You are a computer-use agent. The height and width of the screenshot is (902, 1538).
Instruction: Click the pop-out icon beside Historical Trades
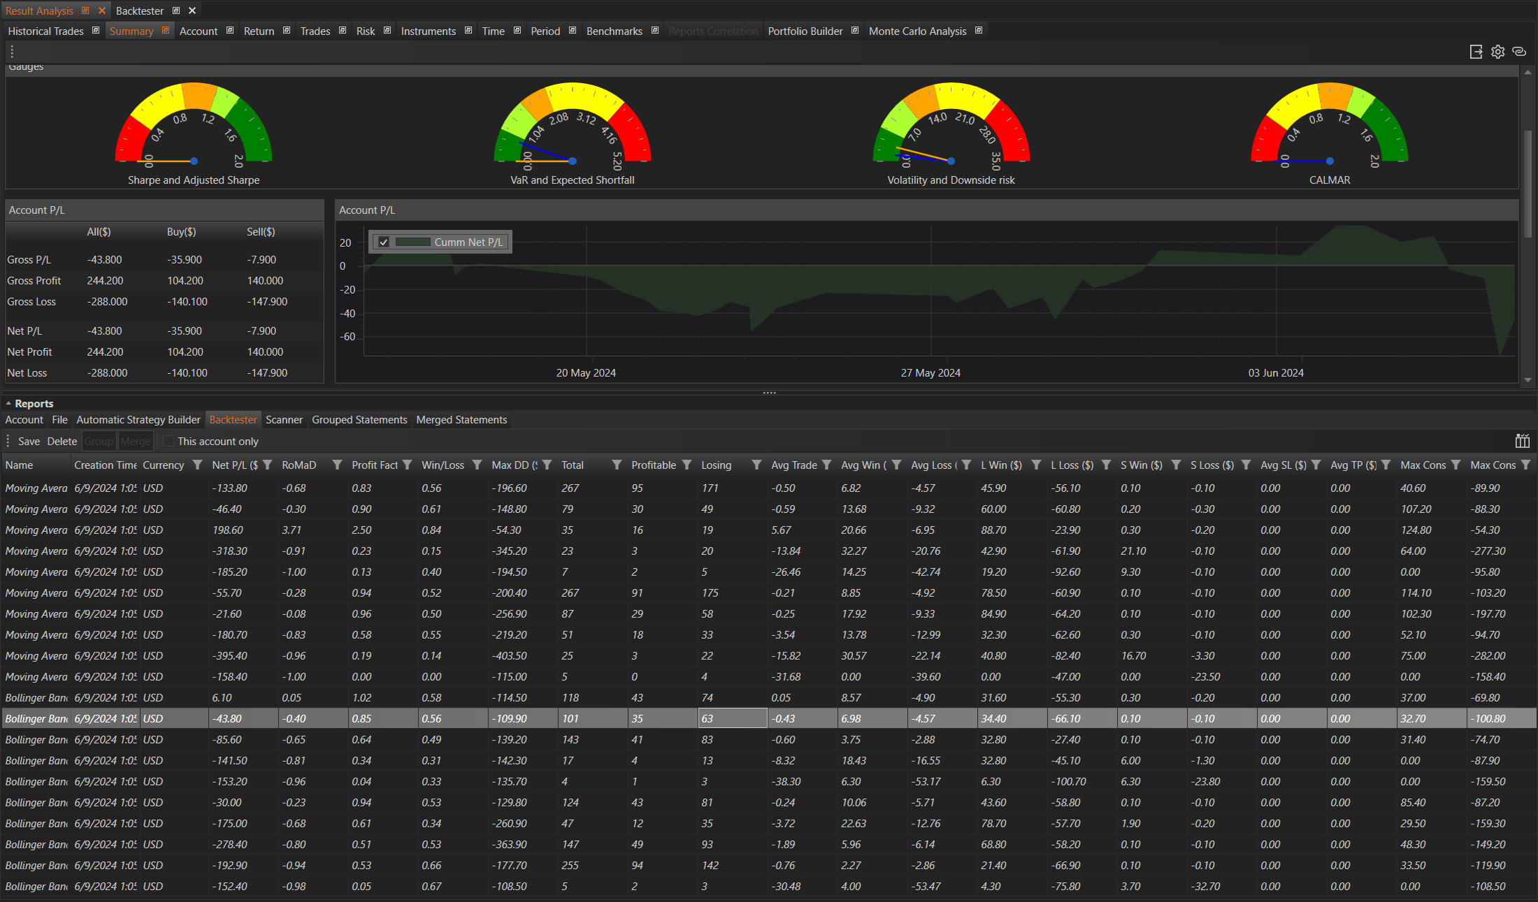(96, 31)
